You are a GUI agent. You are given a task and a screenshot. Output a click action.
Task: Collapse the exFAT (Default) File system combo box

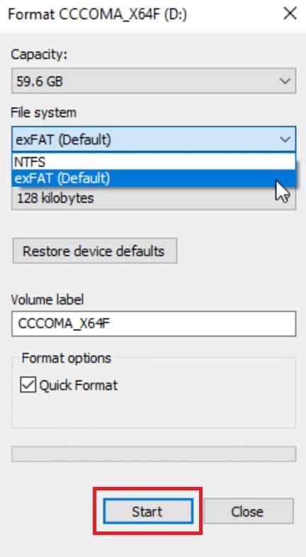tap(154, 139)
